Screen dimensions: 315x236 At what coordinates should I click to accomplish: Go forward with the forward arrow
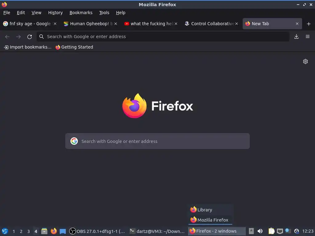click(18, 37)
